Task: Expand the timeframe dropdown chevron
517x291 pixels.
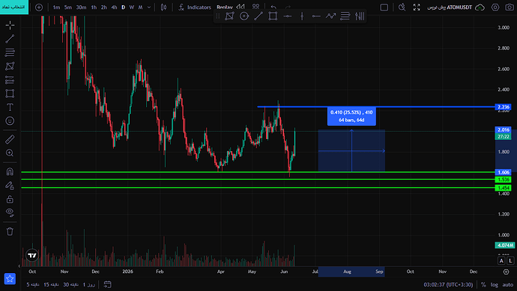Action: [149, 7]
